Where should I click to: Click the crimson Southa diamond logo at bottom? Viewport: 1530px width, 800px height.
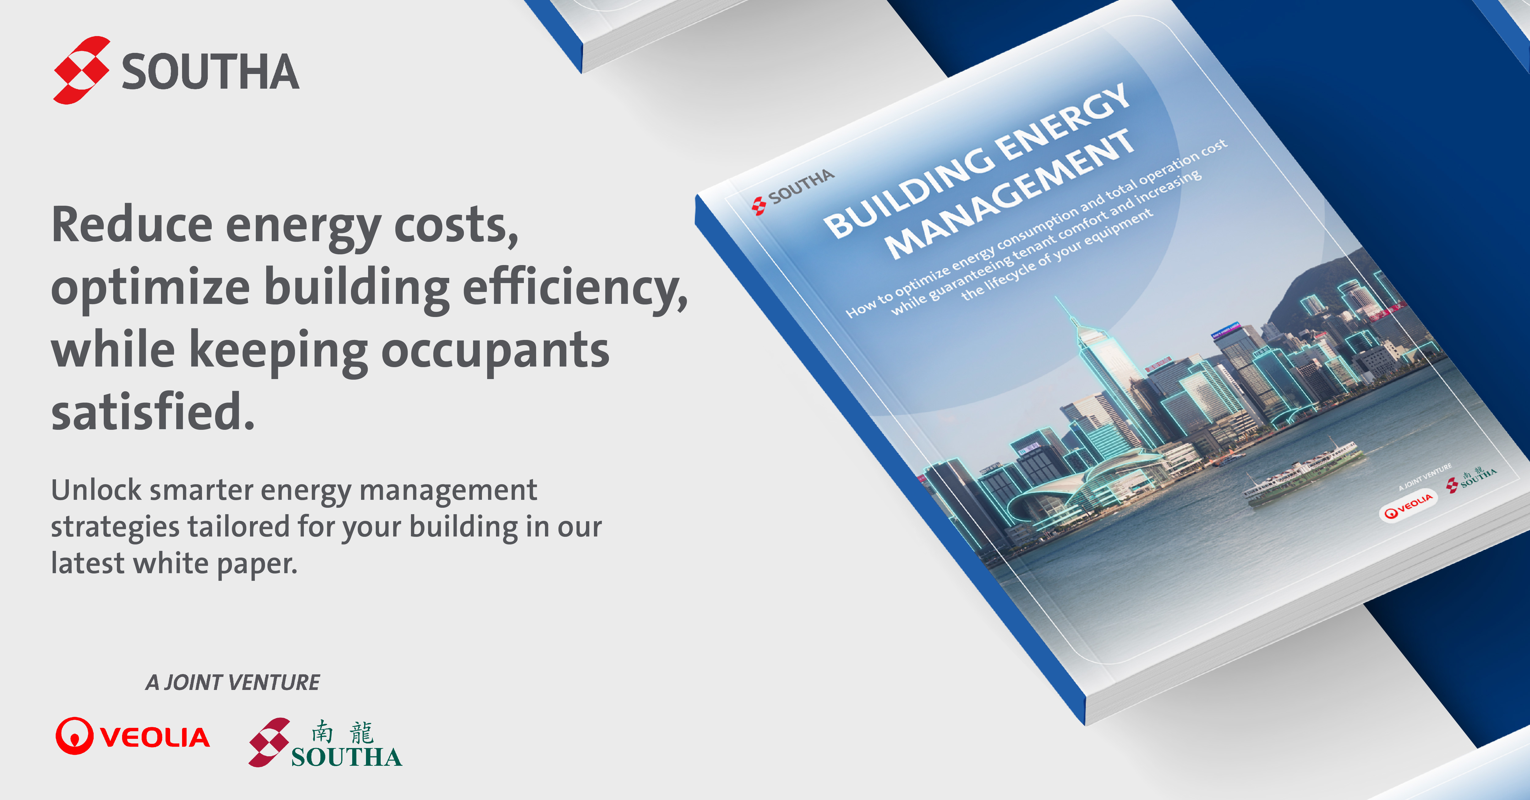pos(269,742)
